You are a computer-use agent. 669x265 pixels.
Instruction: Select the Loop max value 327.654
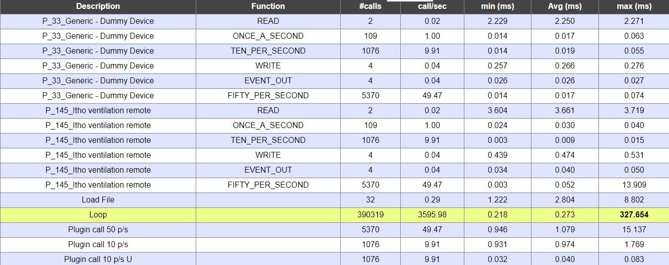[x=634, y=215]
